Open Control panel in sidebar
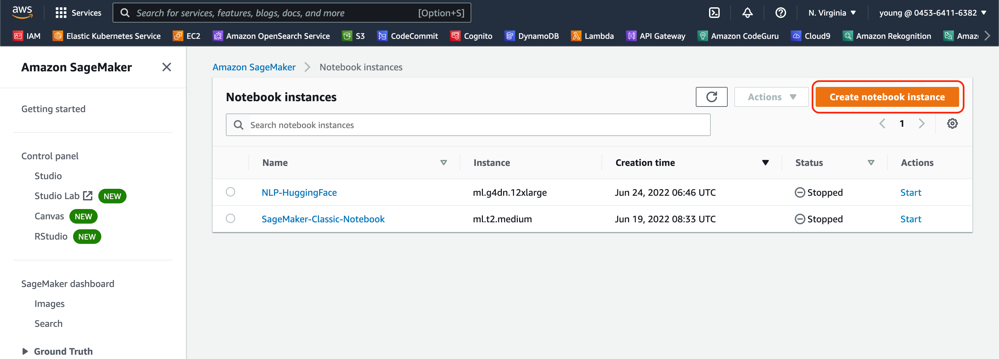The image size is (999, 359). tap(49, 156)
